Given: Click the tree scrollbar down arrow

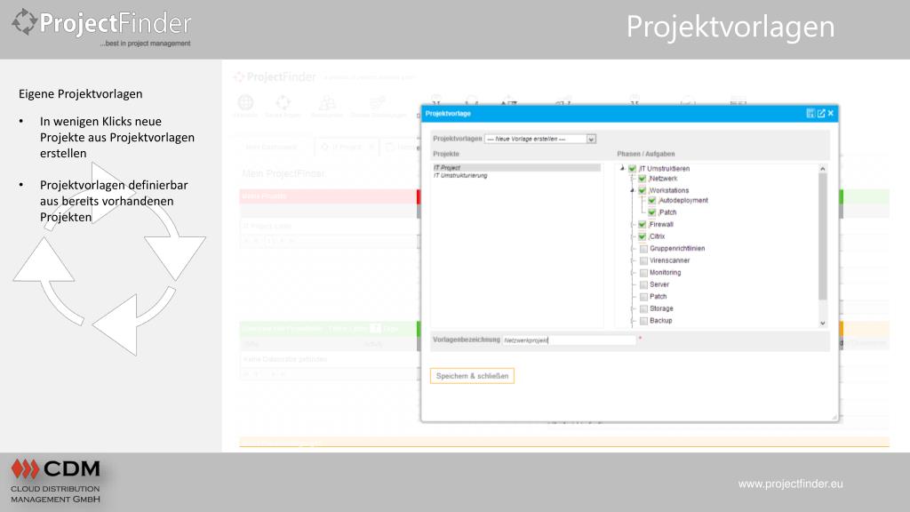Looking at the screenshot, I should coord(822,324).
